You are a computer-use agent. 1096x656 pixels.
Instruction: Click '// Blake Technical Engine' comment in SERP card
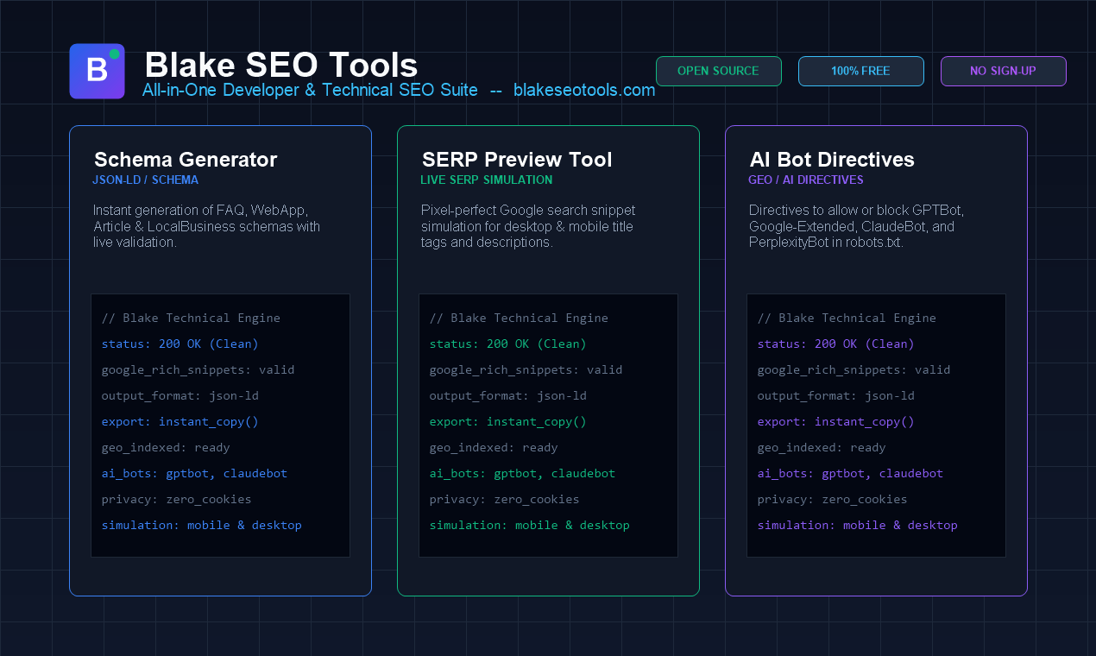[x=519, y=318]
